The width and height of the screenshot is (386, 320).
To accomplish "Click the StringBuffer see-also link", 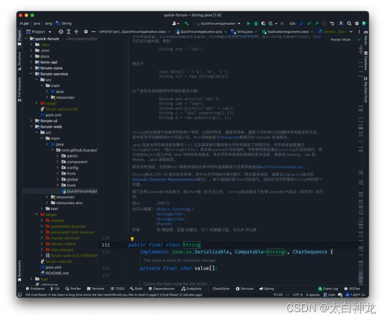I will tap(170, 214).
